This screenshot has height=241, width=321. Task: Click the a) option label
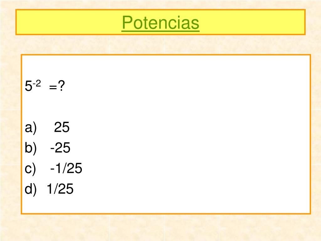click(31, 128)
